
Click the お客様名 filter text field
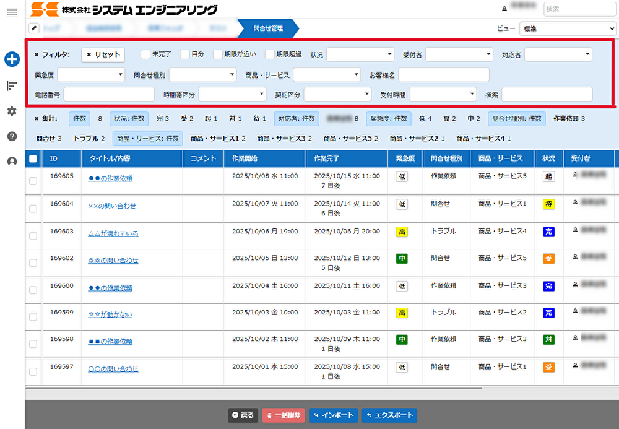click(x=443, y=75)
